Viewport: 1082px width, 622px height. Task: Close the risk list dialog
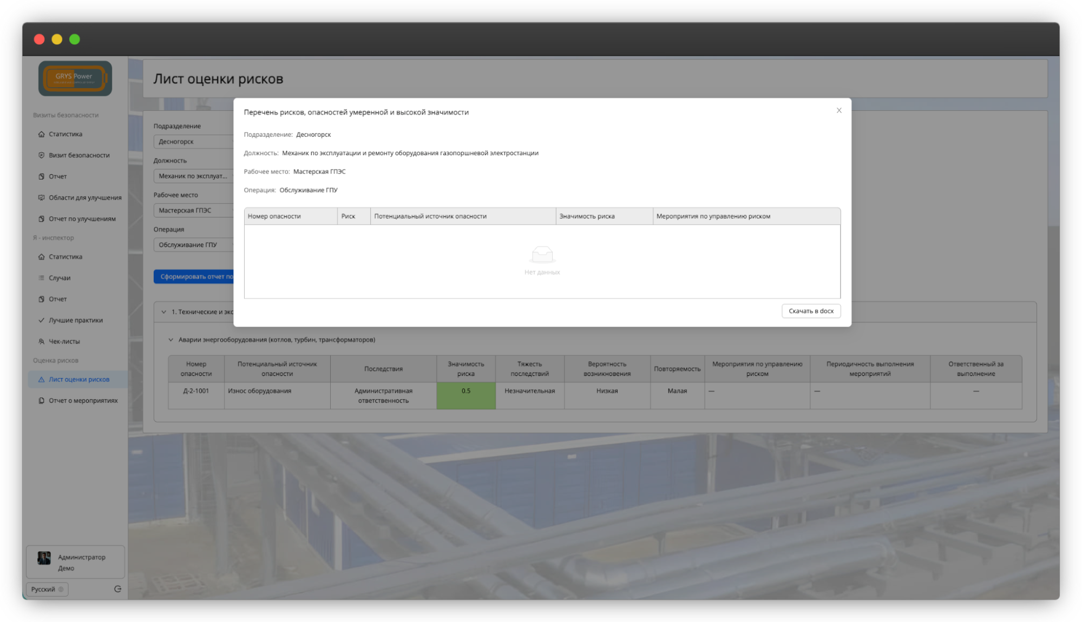coord(839,110)
